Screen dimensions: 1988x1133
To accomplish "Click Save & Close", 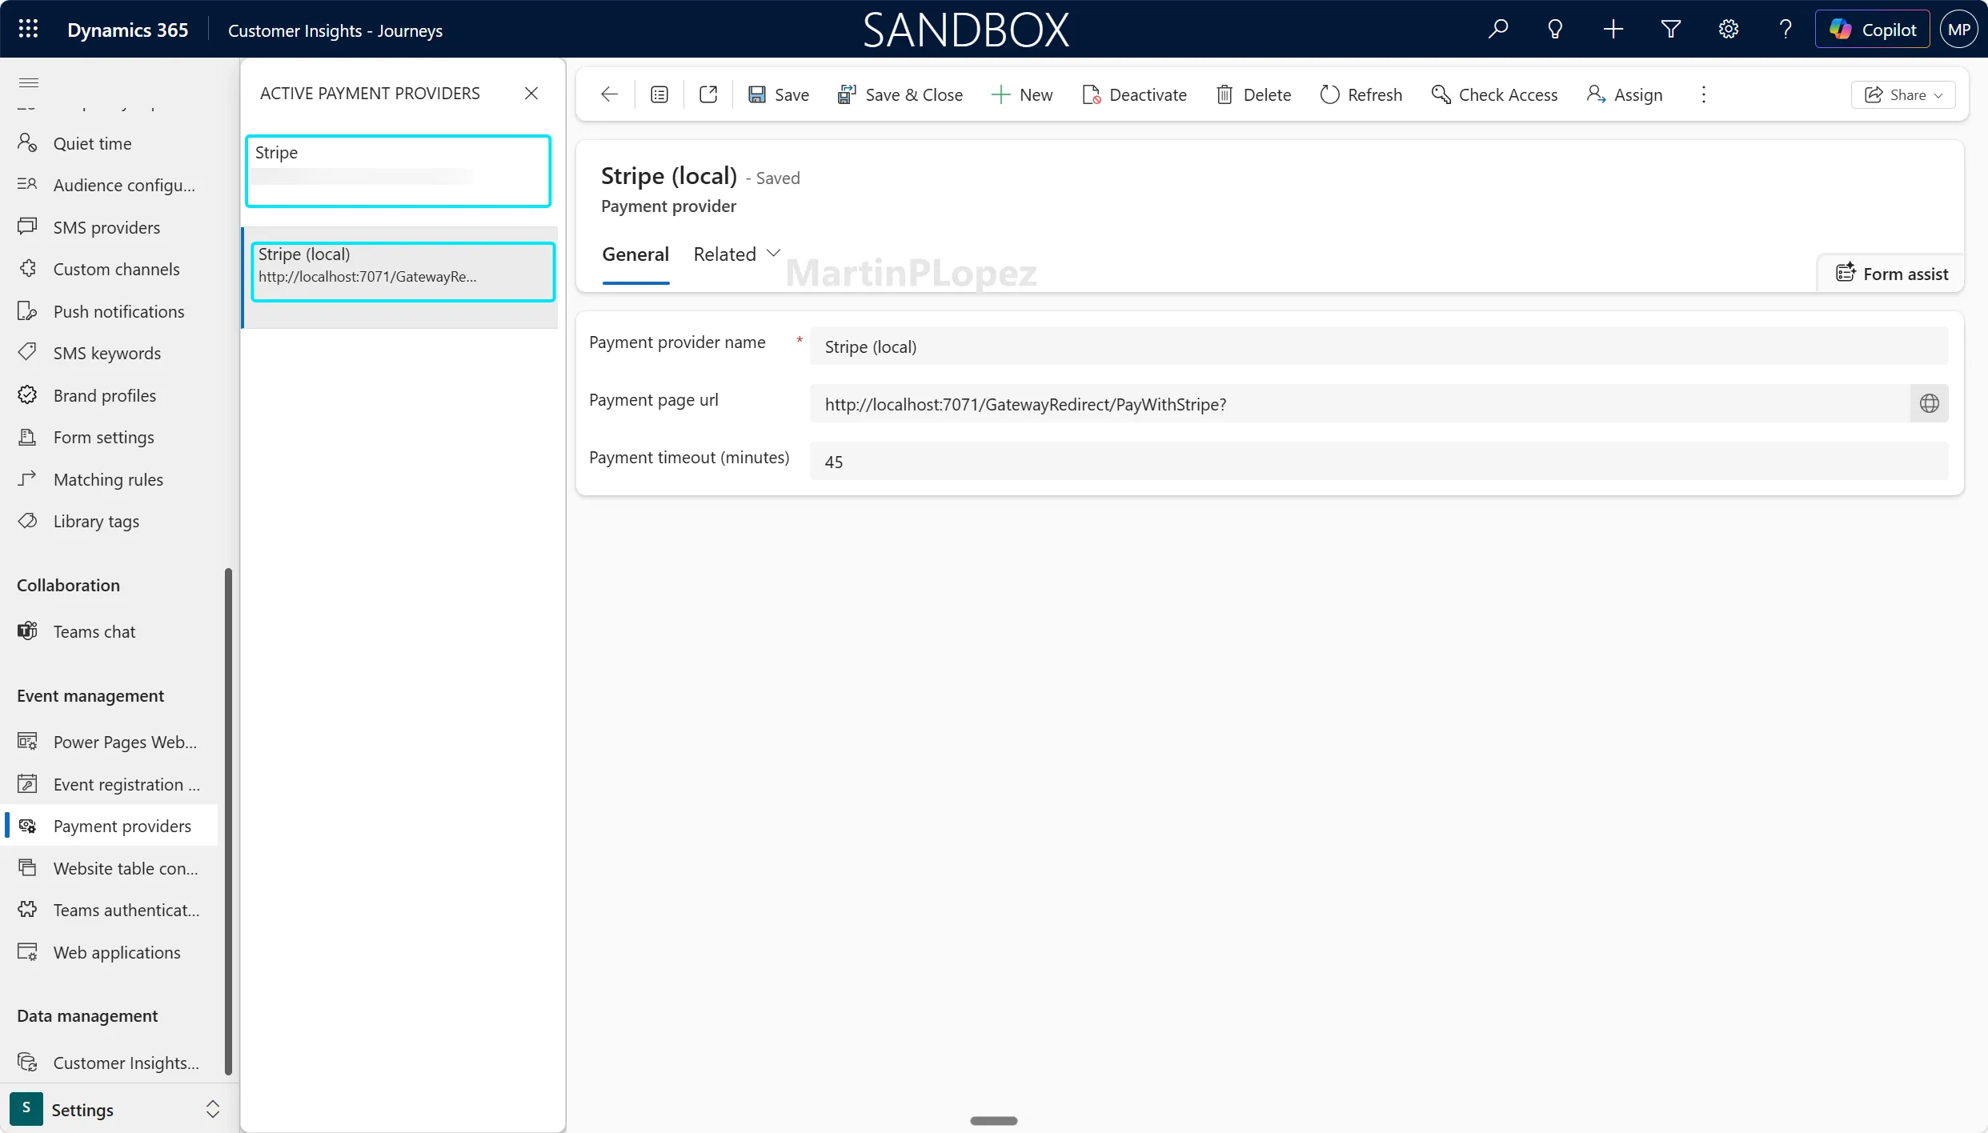I will (x=900, y=94).
